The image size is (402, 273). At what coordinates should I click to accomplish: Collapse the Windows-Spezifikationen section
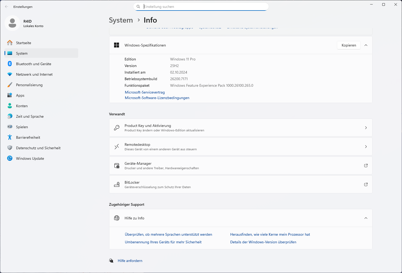(366, 45)
